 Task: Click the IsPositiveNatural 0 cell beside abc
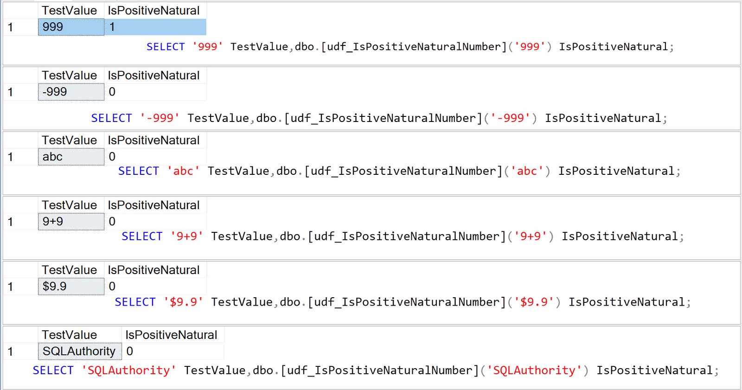155,157
